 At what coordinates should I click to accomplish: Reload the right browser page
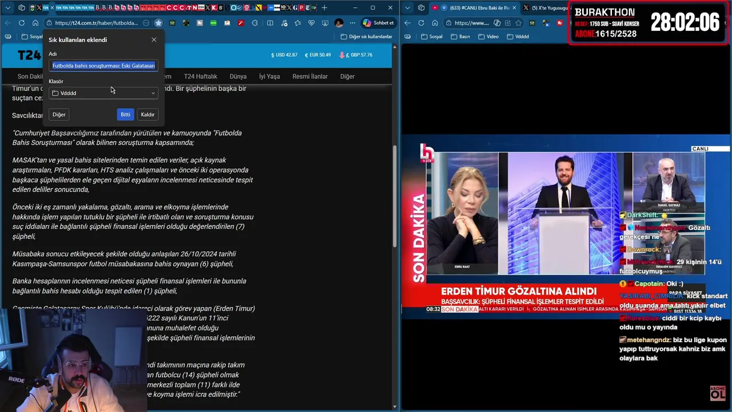421,23
